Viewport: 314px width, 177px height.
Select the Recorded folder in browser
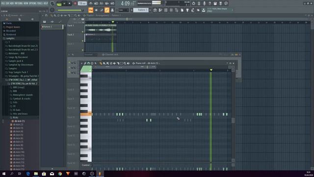pos(11,31)
